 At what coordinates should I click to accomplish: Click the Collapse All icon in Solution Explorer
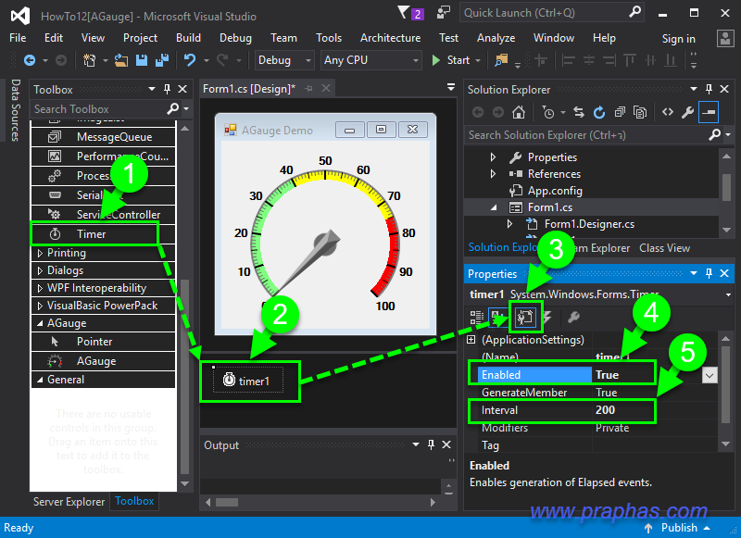[620, 112]
